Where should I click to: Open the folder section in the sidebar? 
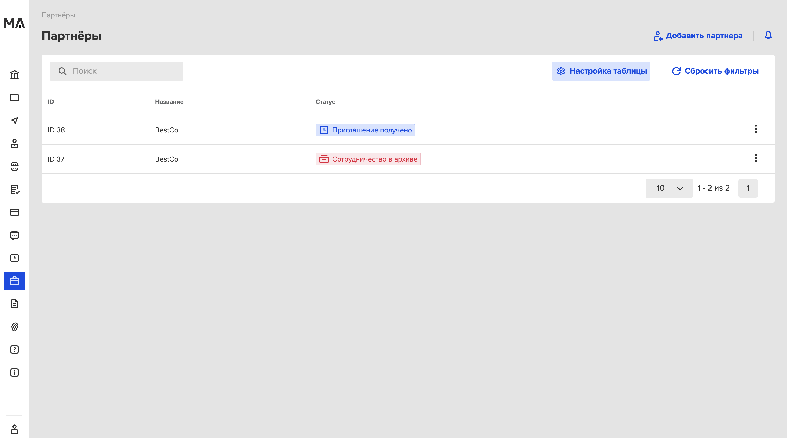[x=14, y=98]
